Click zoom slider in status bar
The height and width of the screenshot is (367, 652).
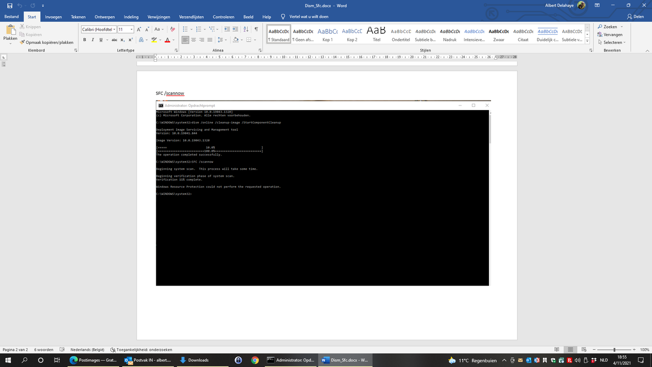(614, 350)
